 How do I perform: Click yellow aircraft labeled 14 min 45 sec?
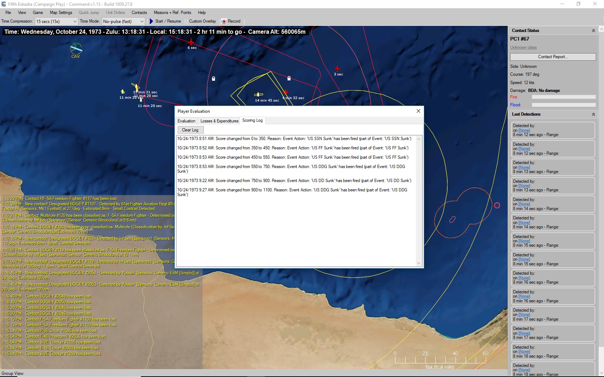[x=258, y=95]
